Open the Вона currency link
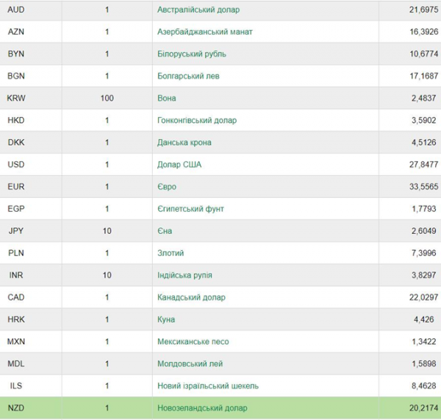This screenshot has height=420, width=441. tap(167, 99)
